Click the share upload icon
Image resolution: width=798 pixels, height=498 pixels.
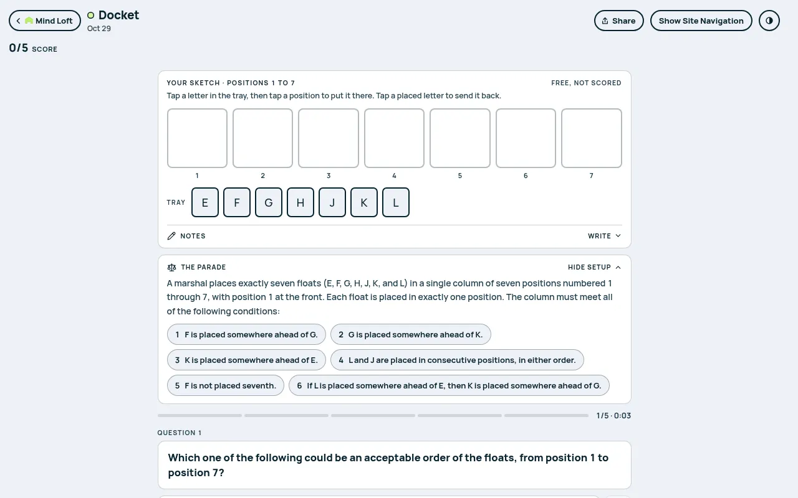605,21
